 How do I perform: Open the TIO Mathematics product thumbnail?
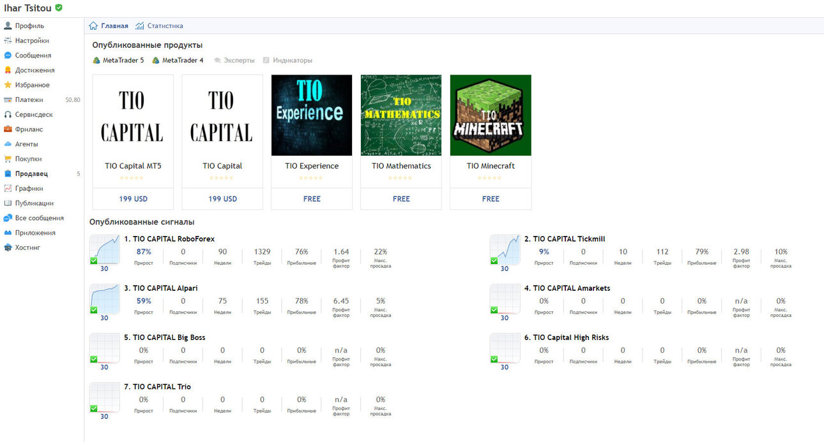click(x=401, y=115)
